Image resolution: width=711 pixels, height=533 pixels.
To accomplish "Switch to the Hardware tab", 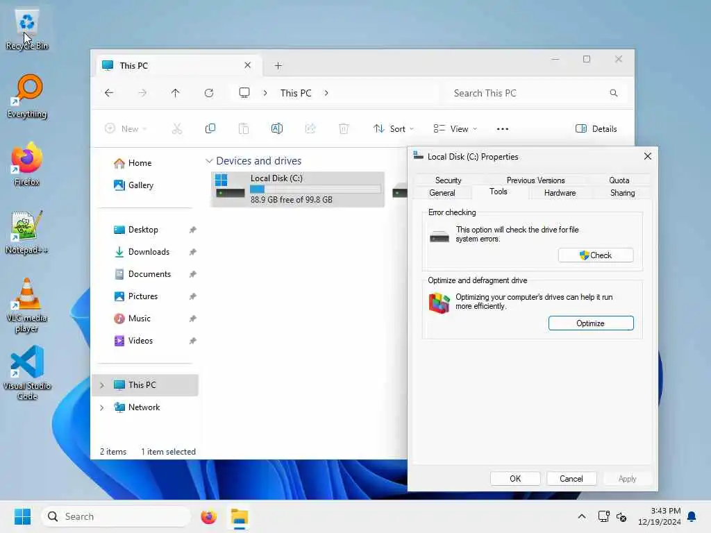I will (x=560, y=193).
